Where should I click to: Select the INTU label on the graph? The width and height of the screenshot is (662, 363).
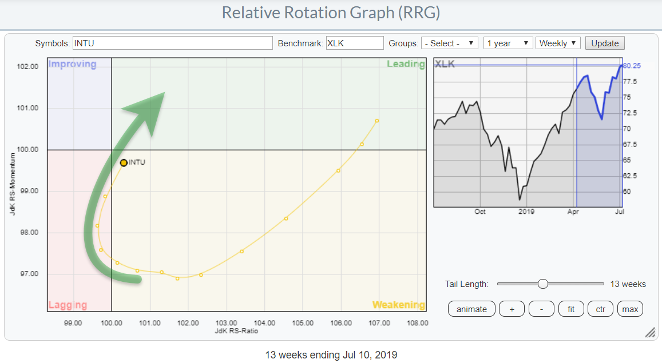click(x=137, y=162)
